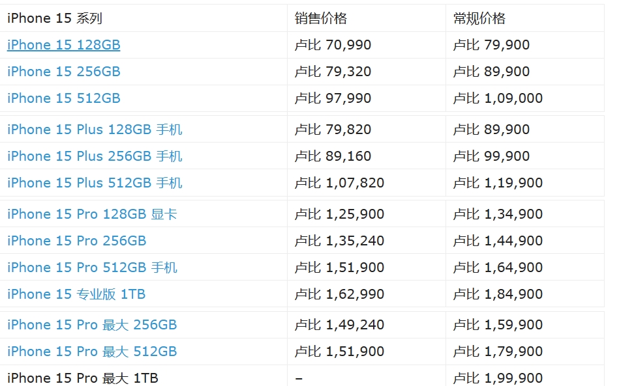619x386 pixels.
Task: Open the iPhone 15 128GB link
Action: [63, 45]
